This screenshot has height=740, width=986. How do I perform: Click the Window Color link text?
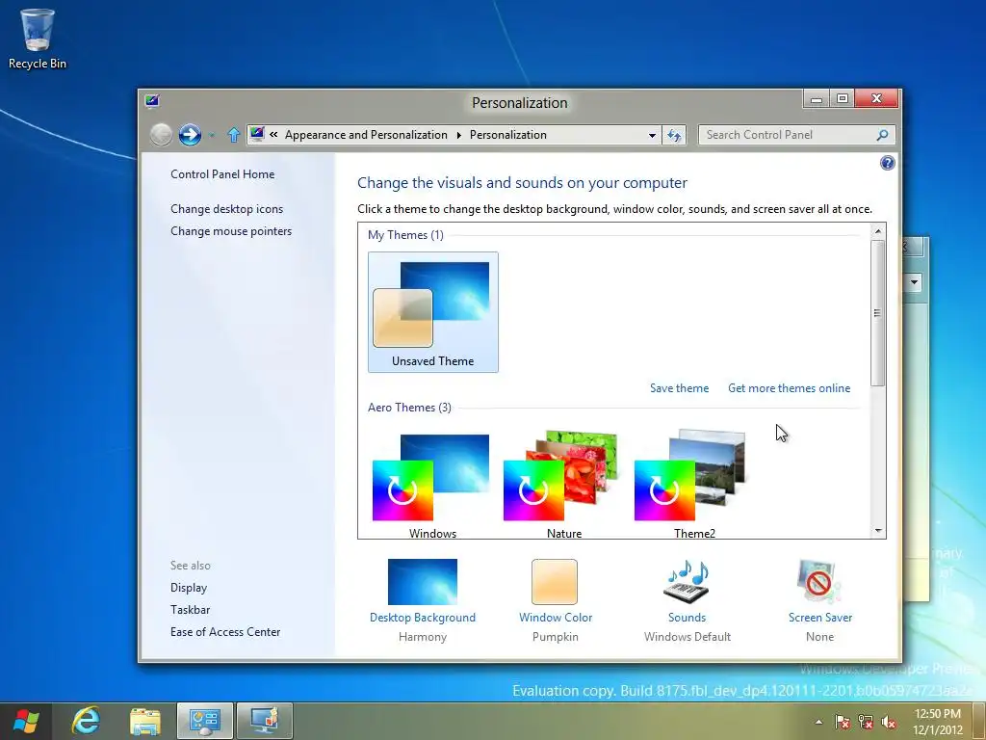(x=556, y=618)
